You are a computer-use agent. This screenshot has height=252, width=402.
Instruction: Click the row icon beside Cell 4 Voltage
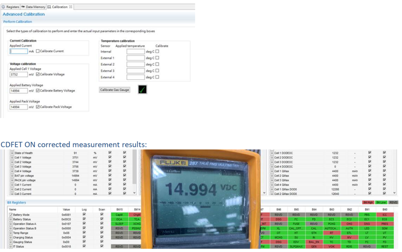pyautogui.click(x=12, y=171)
